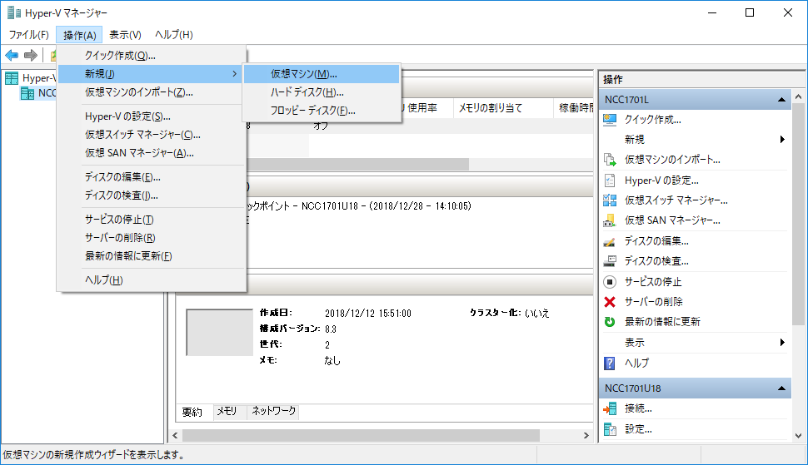The height and width of the screenshot is (465, 808).
Task: Expand the 新規 submenu arrow in Actions pane
Action: click(782, 140)
